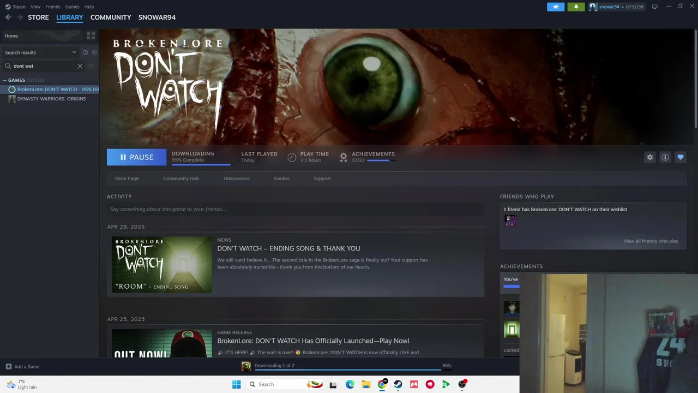Open the SNOWAR94 profile tab
Image resolution: width=698 pixels, height=393 pixels.
(157, 17)
